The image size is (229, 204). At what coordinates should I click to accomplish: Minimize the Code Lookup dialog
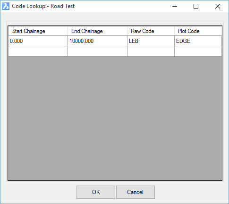tap(175, 6)
